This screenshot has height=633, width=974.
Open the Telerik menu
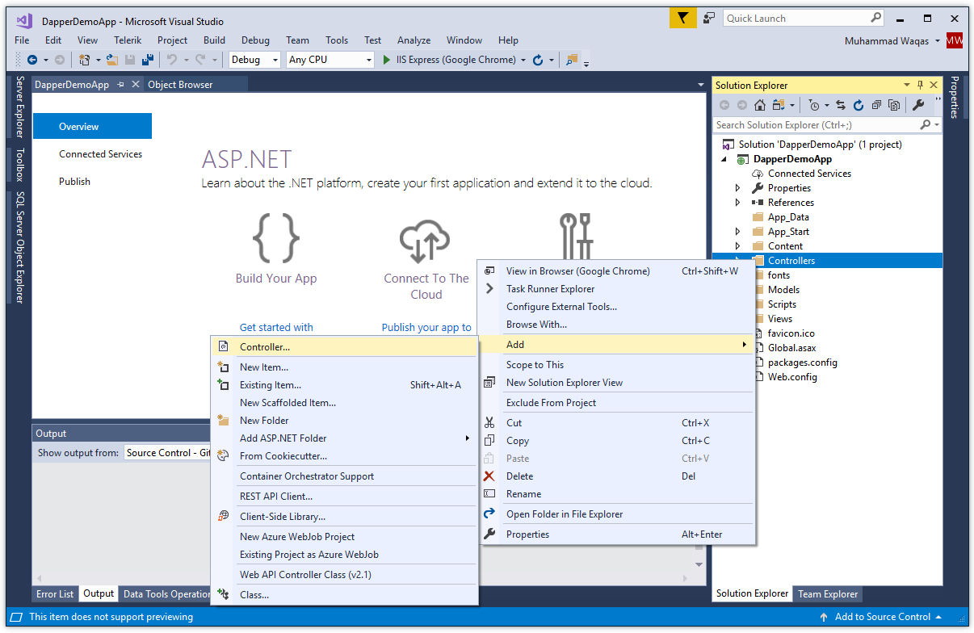coord(127,40)
